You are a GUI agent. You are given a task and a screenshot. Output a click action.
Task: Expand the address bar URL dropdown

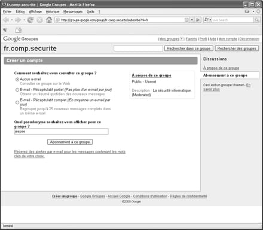pos(192,20)
